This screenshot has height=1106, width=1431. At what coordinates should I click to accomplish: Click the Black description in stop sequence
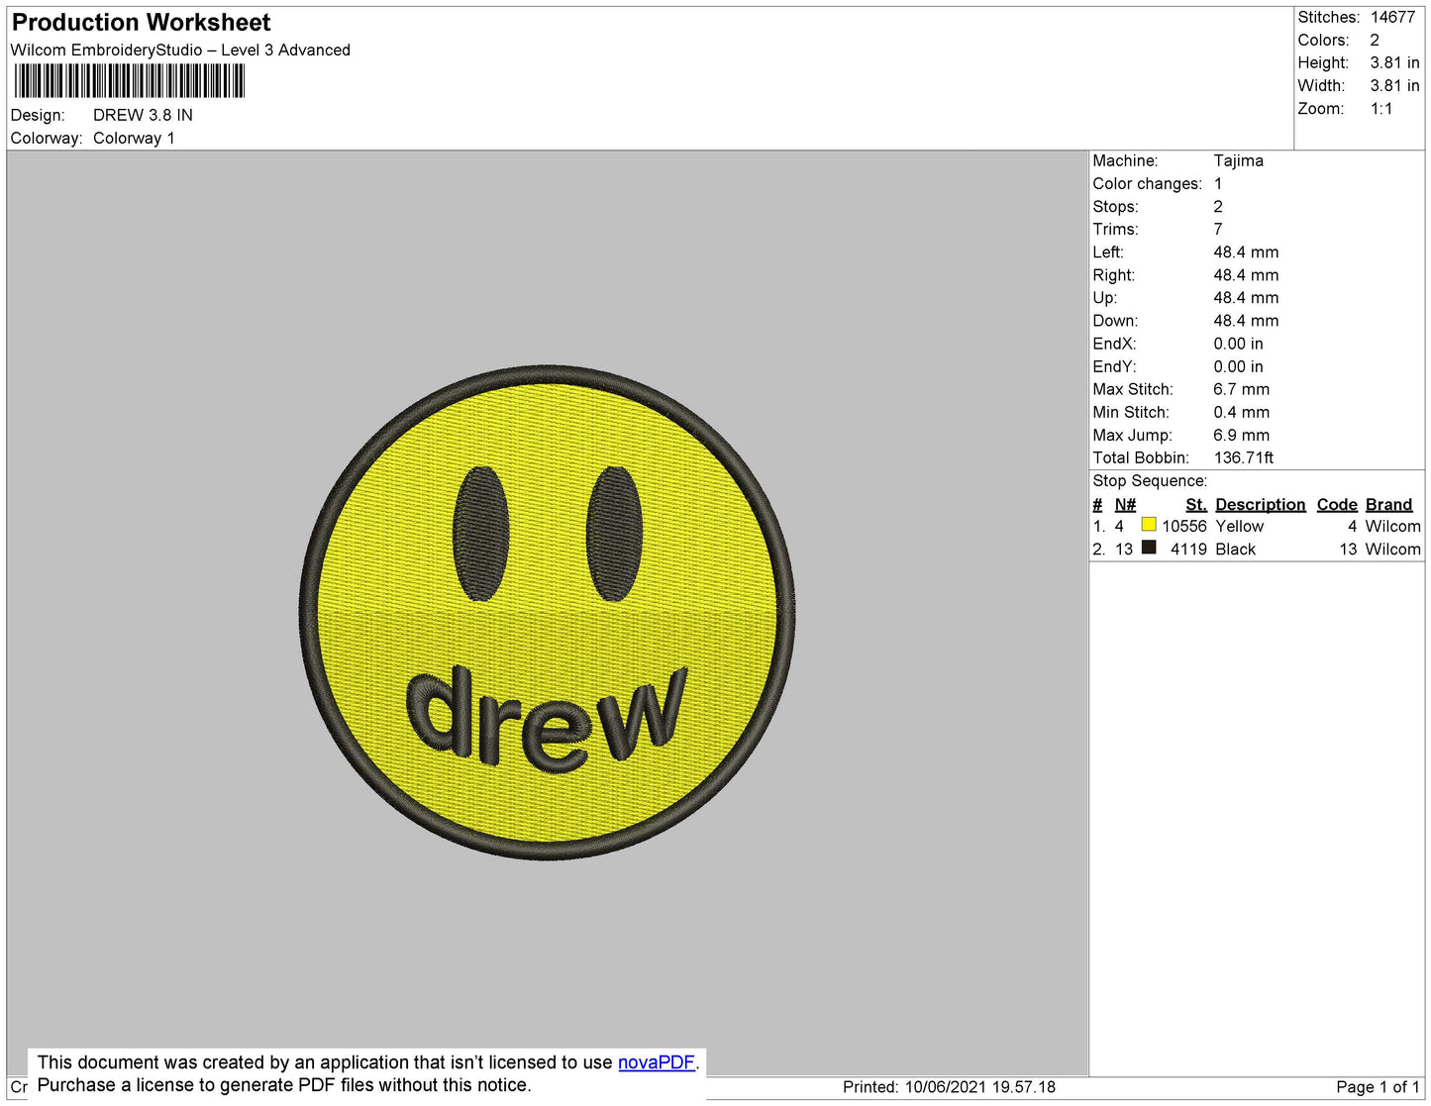(1235, 549)
